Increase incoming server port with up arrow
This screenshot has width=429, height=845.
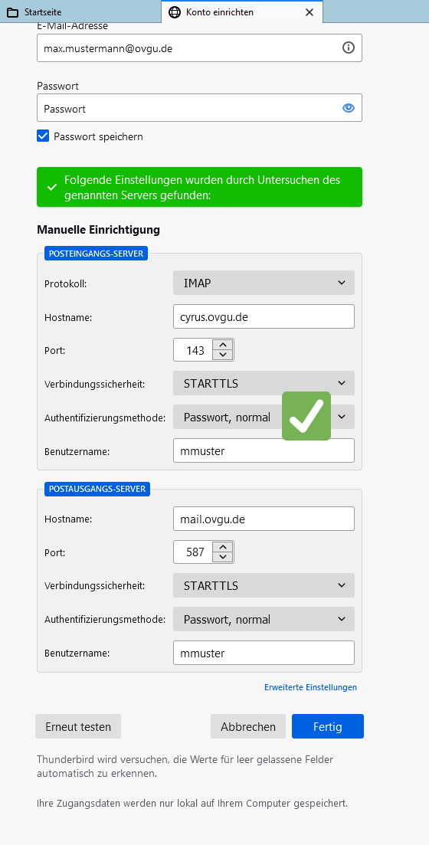[x=223, y=345]
